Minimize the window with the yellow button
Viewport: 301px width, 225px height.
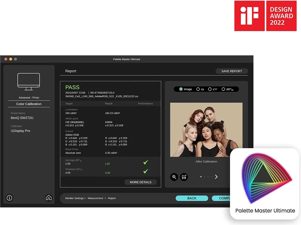point(11,59)
